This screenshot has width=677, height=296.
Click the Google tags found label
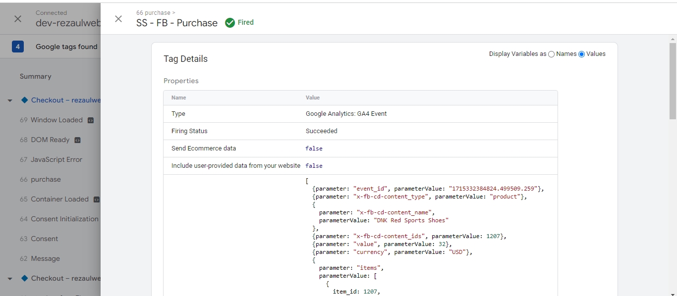coord(66,47)
